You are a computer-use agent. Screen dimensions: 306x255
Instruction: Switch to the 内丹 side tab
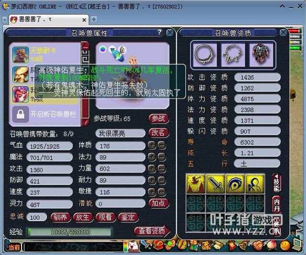(276, 204)
